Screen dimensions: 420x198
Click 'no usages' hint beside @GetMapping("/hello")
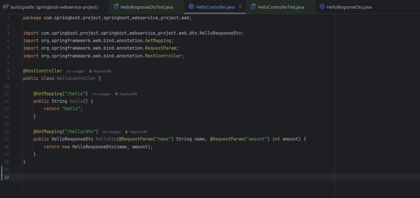[x=101, y=94]
